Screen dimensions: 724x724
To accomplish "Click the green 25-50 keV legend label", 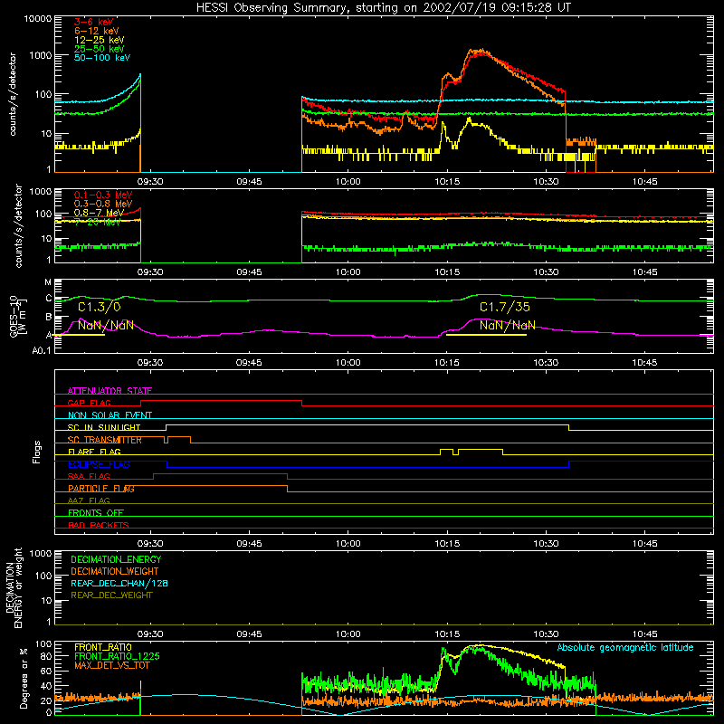I will [x=99, y=49].
